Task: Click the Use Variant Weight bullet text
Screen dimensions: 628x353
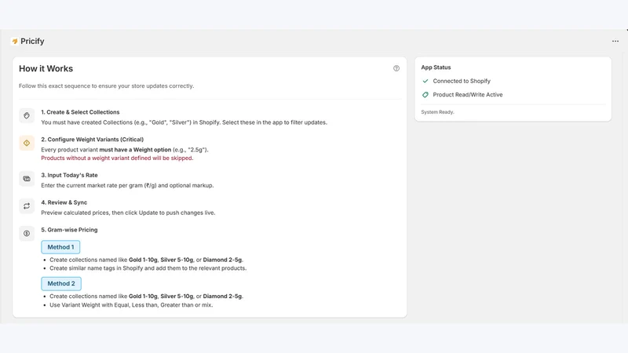Action: coord(131,305)
